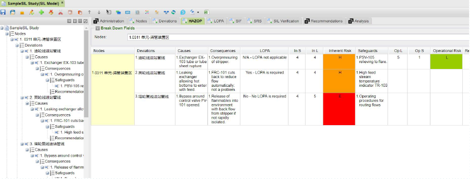Collapse the first Safeguards branch in tree
470x179 pixels.
point(47,80)
